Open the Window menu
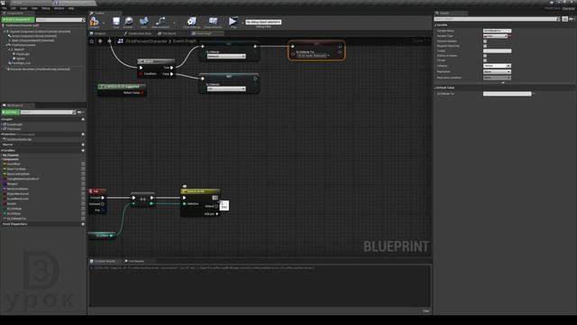 coord(59,8)
